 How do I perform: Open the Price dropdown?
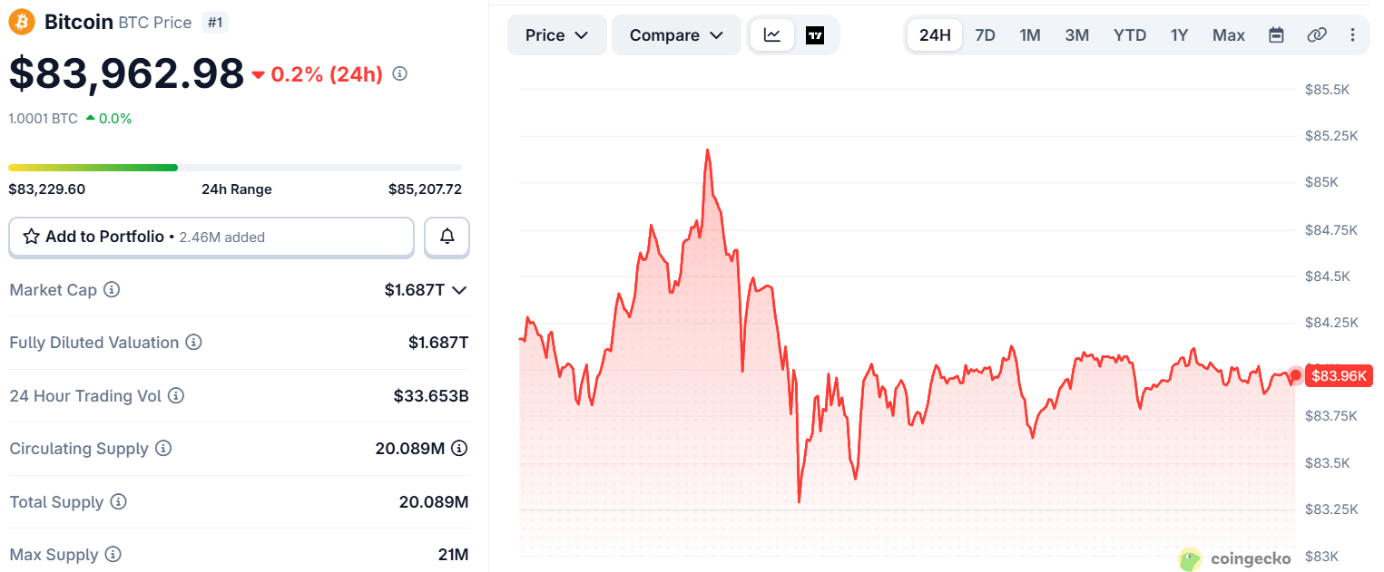[x=557, y=35]
